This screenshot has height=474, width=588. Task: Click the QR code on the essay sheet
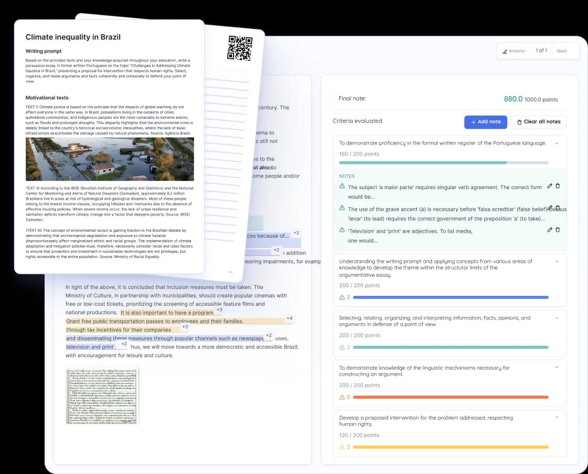[239, 48]
